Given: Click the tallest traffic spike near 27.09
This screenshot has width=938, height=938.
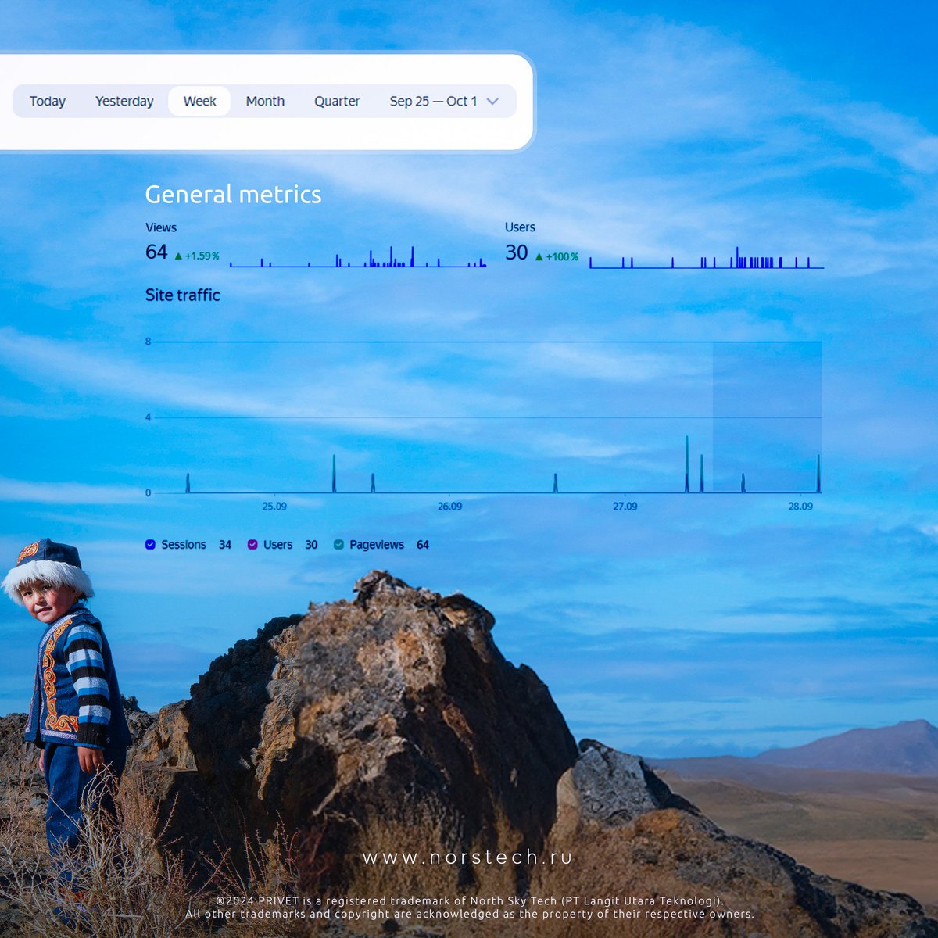Looking at the screenshot, I should 687,464.
